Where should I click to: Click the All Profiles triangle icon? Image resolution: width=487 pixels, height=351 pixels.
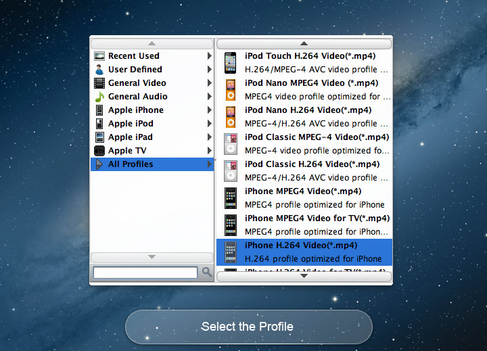tap(99, 164)
